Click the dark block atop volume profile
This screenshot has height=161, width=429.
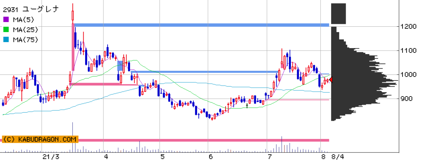(x=339, y=14)
